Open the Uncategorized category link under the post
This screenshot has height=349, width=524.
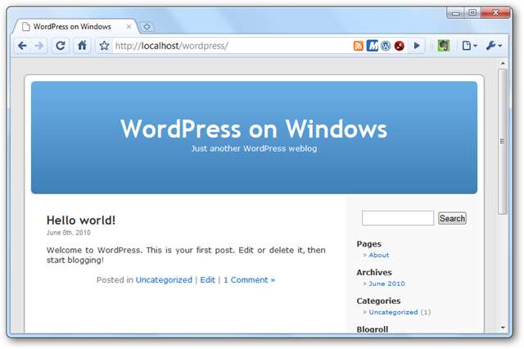tap(164, 280)
